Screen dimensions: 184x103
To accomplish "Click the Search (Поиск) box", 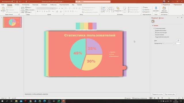I will coord(93,2).
